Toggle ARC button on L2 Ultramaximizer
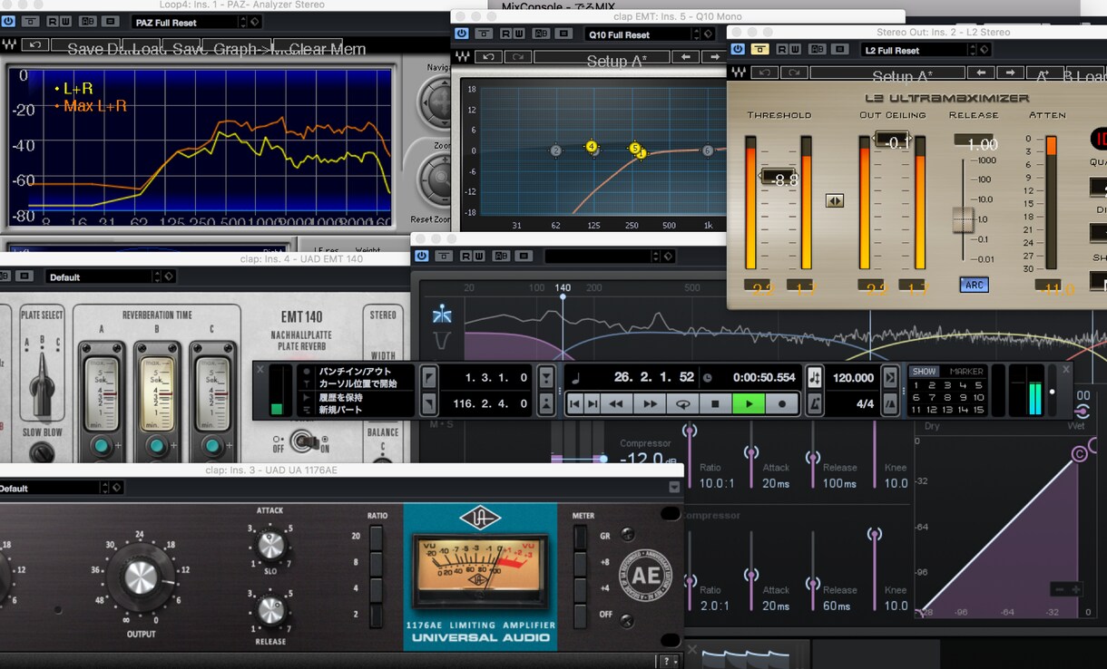 tap(974, 285)
